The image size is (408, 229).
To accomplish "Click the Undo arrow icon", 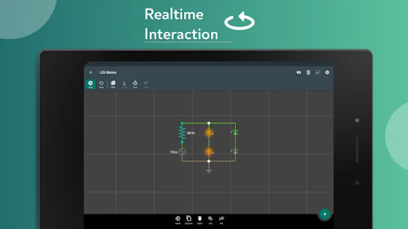I will (146, 84).
